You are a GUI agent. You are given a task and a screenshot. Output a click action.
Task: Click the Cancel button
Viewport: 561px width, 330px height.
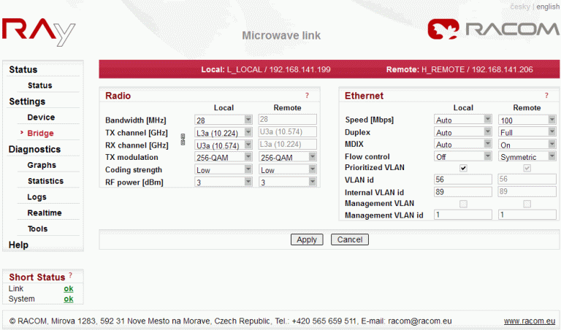pyautogui.click(x=350, y=239)
